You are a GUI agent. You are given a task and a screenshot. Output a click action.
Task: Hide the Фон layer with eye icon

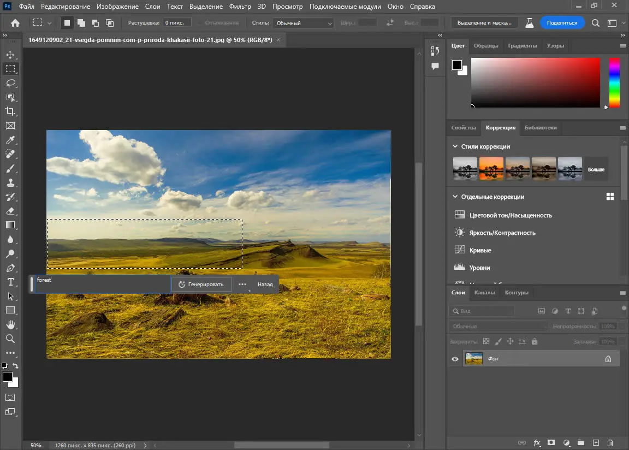[x=455, y=359]
